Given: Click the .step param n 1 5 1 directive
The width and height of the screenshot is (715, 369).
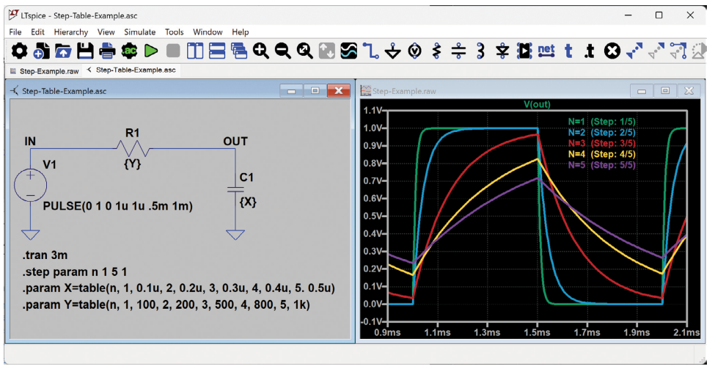Looking at the screenshot, I should [x=74, y=272].
